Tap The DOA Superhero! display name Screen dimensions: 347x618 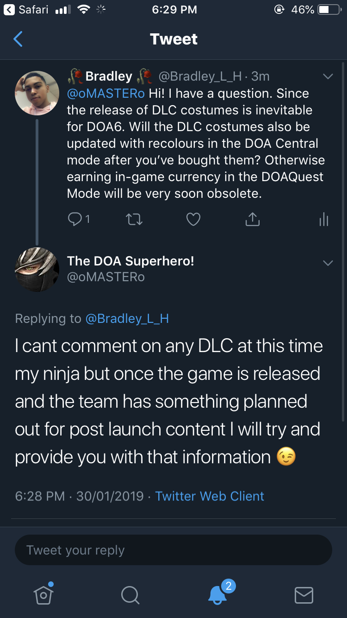pos(130,261)
